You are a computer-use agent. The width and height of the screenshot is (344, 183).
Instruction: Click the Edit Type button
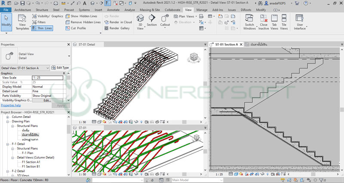pyautogui.click(x=60, y=68)
